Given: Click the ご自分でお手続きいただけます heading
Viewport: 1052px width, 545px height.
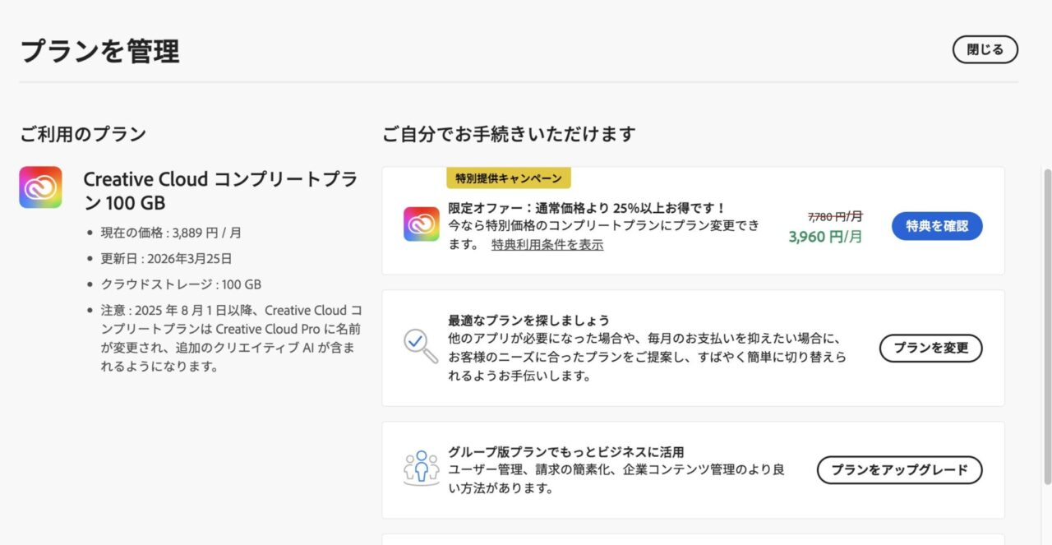Looking at the screenshot, I should pos(509,134).
